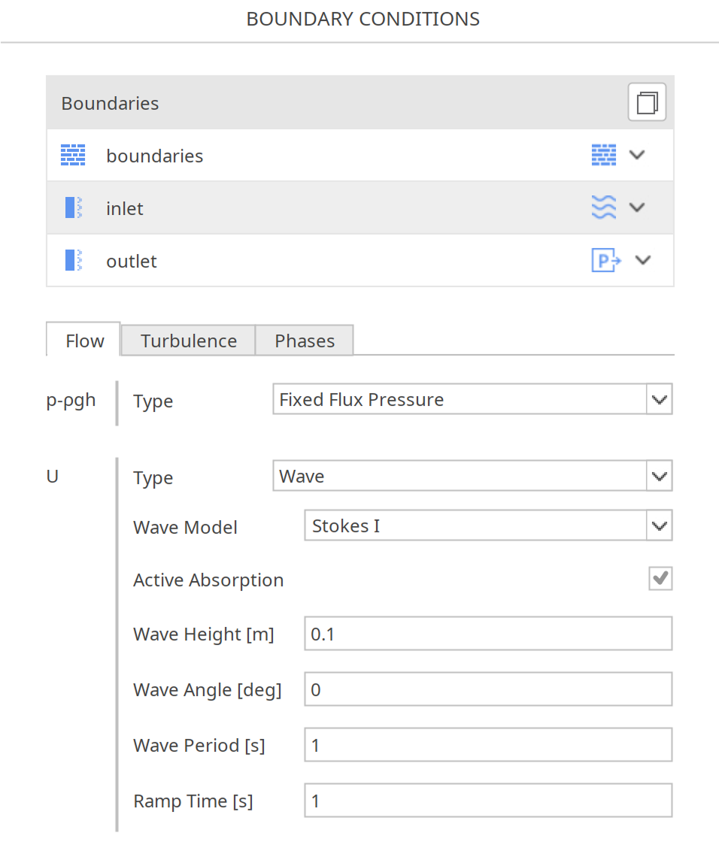Open the Fixed Flux Pressure type dropdown

click(x=660, y=399)
